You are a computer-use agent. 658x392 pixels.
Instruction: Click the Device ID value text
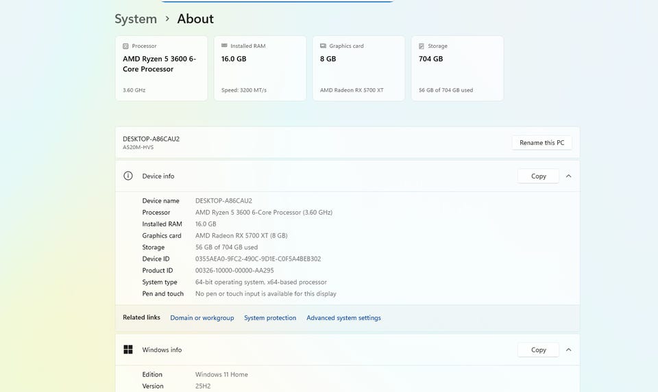[x=258, y=259]
